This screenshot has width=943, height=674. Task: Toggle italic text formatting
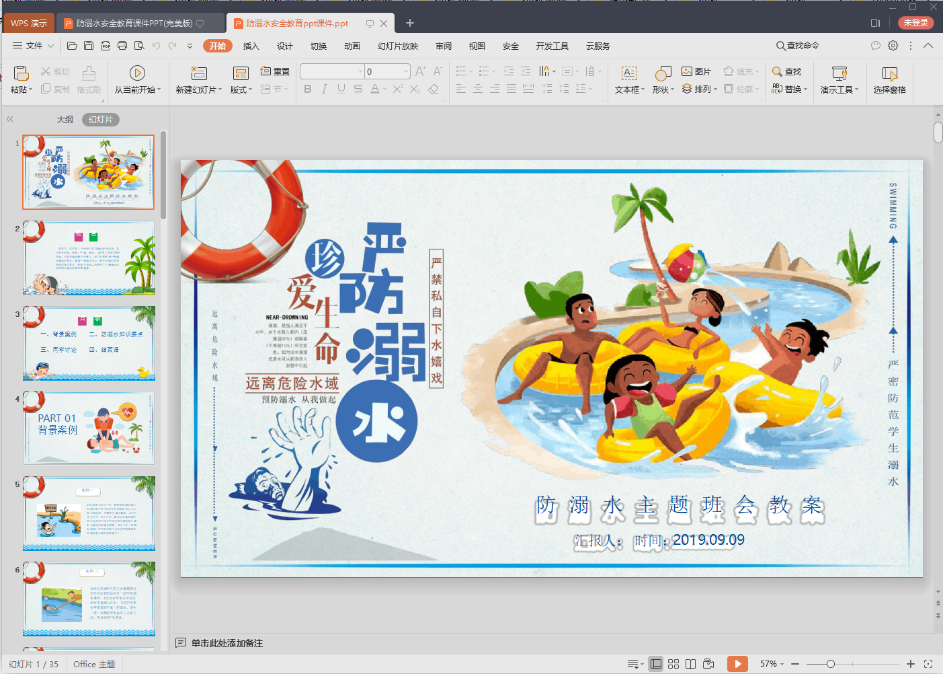[325, 89]
